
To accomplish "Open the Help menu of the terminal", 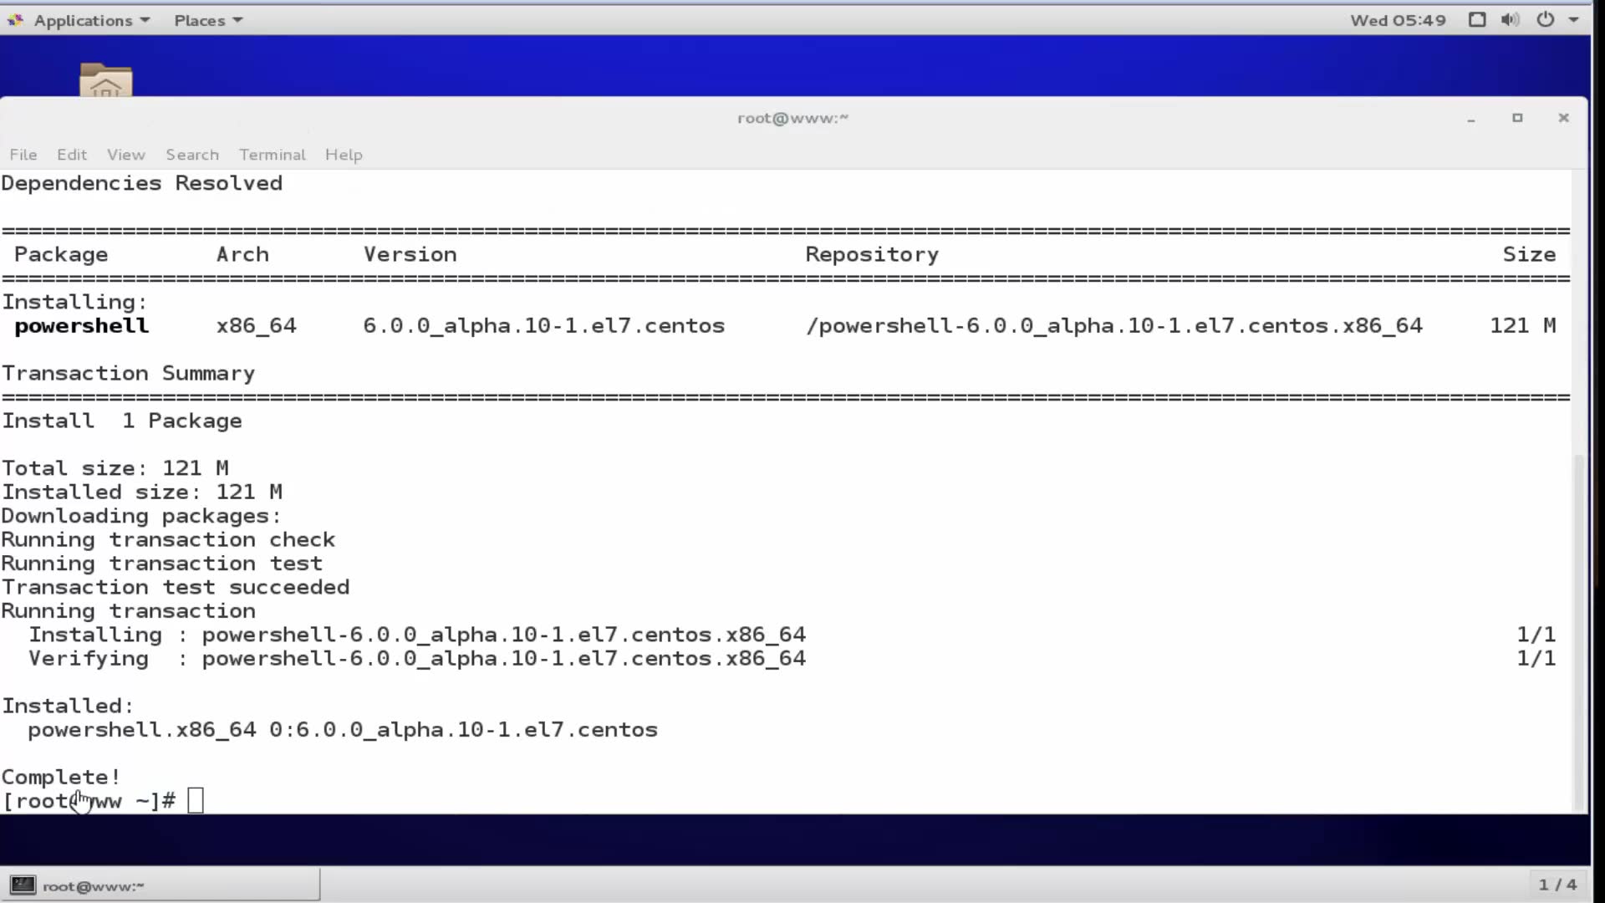I will [344, 155].
